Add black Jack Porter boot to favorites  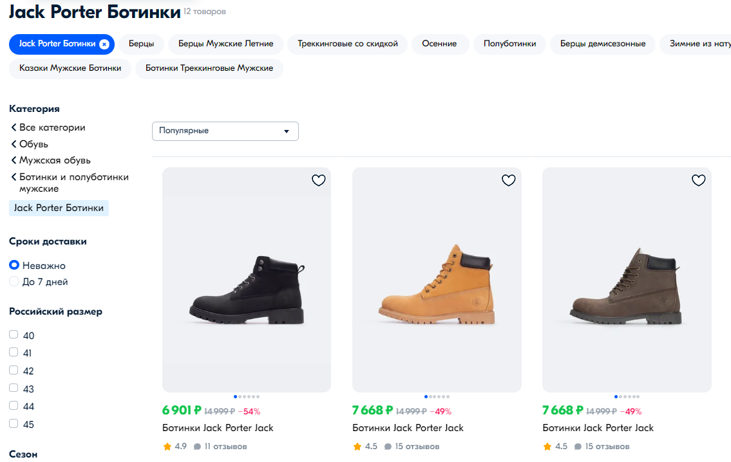(x=318, y=181)
